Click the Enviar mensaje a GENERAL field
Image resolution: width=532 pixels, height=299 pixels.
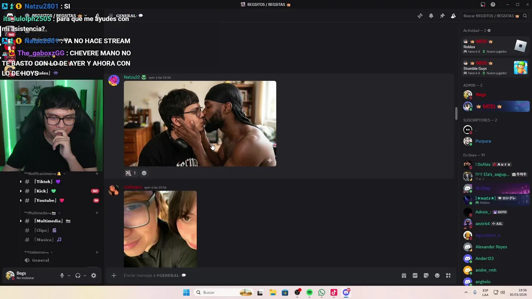(x=258, y=275)
